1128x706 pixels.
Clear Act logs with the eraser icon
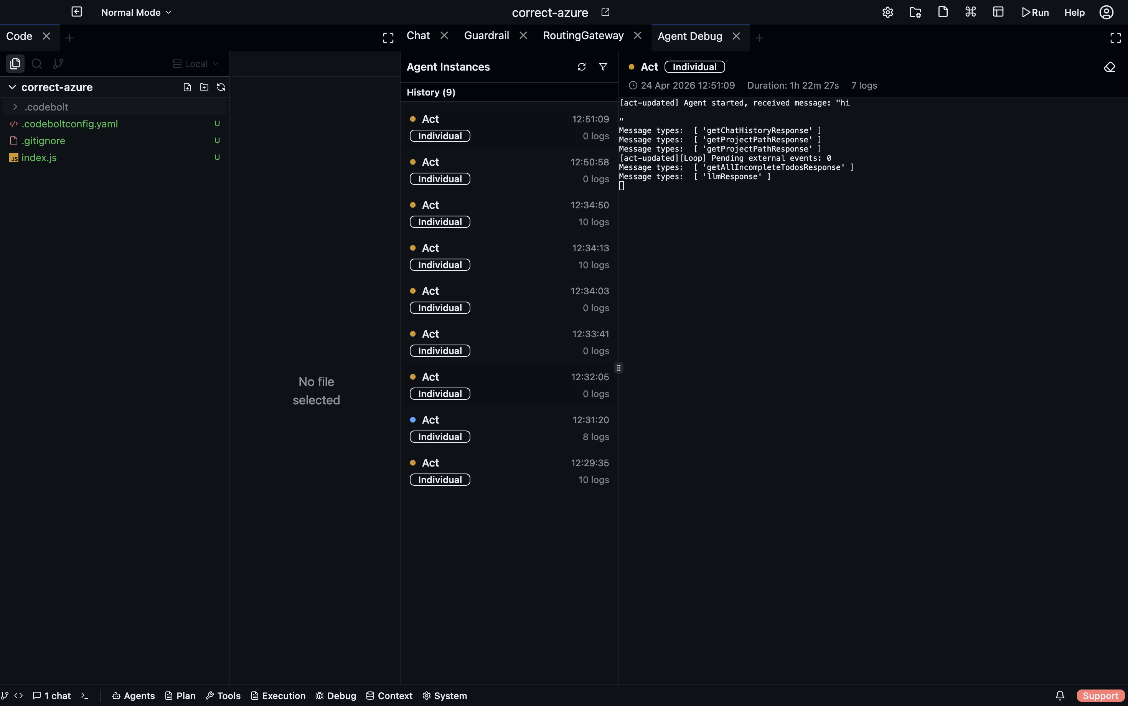click(x=1109, y=67)
